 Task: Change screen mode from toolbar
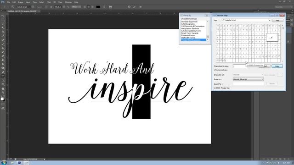(x=3, y=108)
